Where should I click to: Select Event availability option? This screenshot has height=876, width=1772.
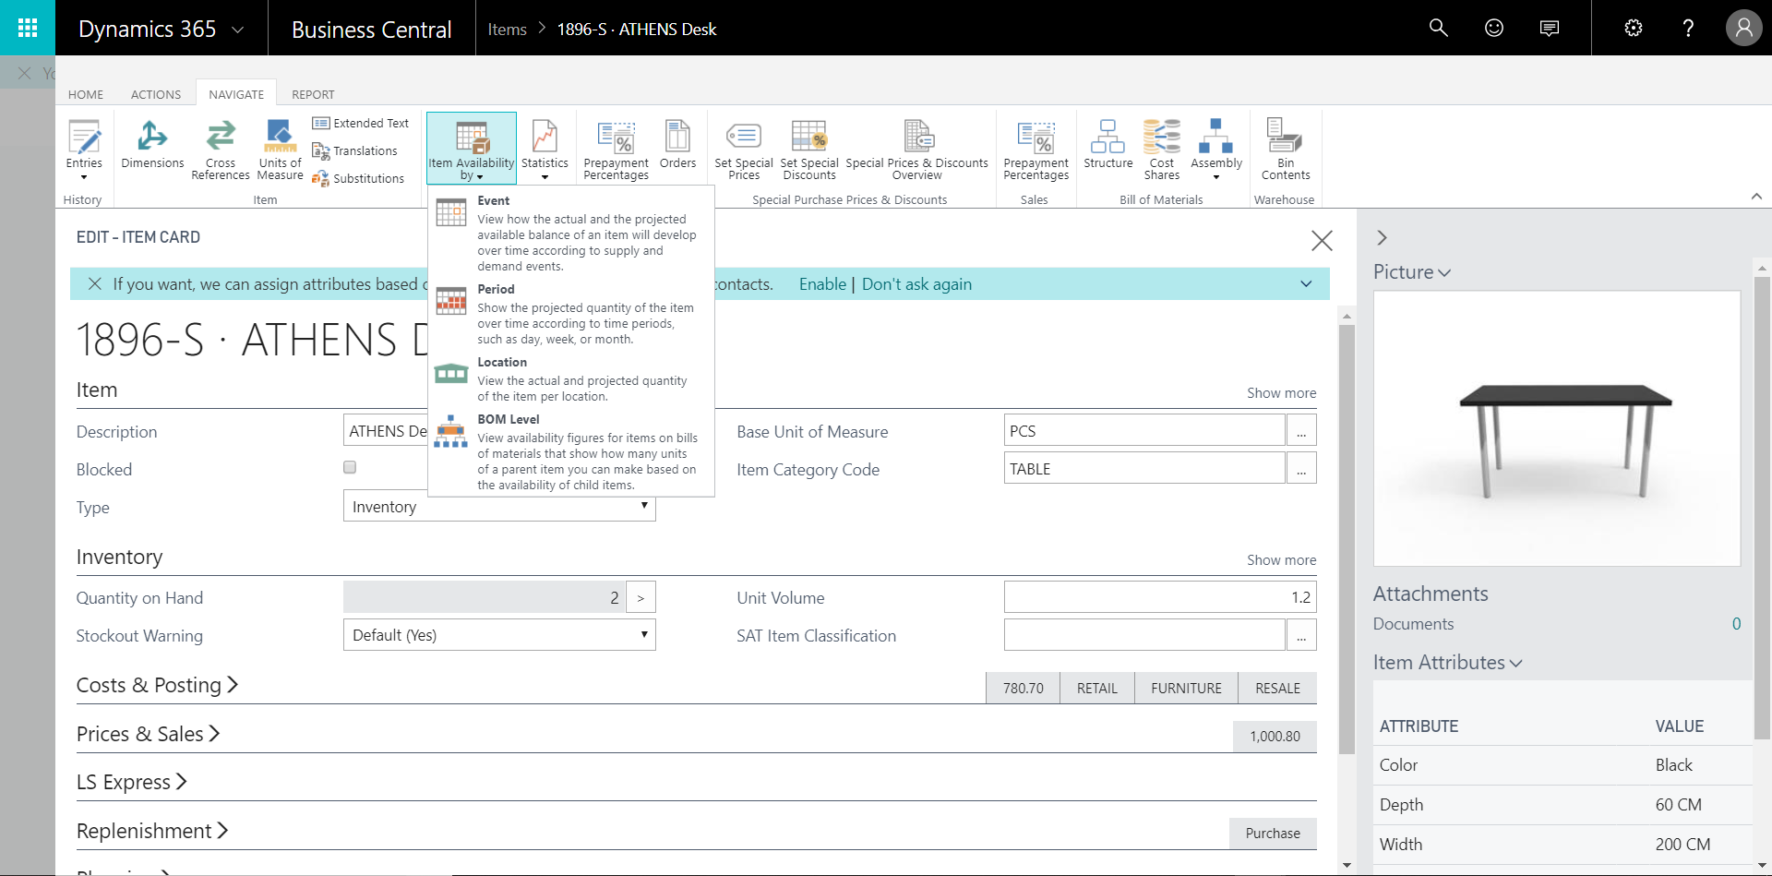[570, 234]
